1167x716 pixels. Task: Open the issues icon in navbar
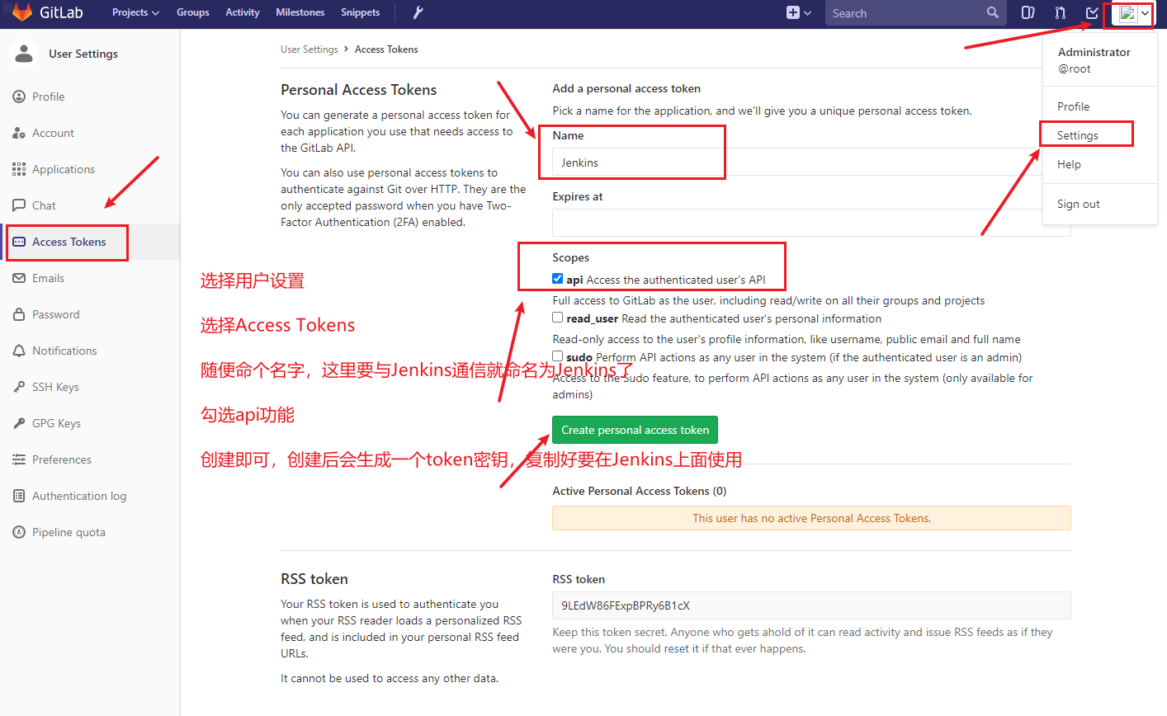[x=1028, y=12]
